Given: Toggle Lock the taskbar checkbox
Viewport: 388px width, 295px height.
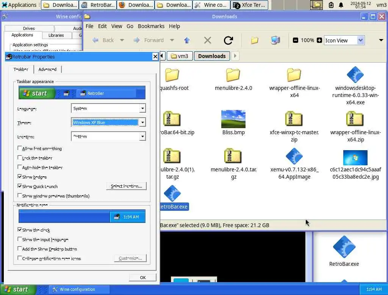Looking at the screenshot, I should [x=20, y=157].
